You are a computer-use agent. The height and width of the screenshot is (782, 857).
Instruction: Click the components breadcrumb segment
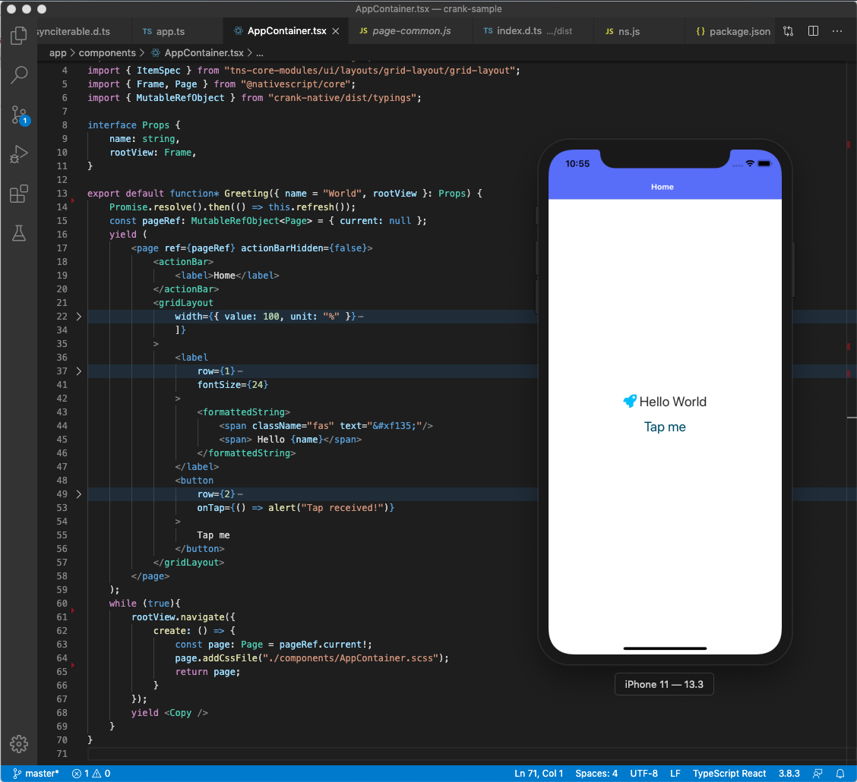click(x=107, y=53)
